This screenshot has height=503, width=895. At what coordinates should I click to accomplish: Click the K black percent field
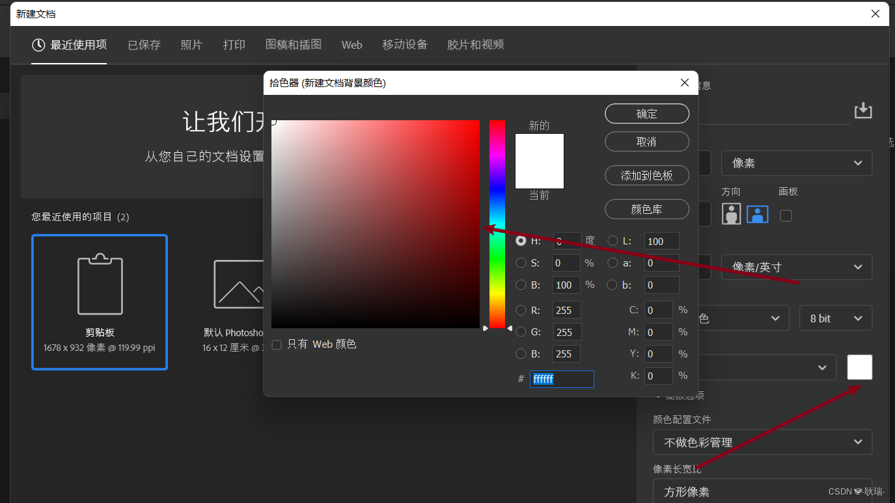(659, 375)
